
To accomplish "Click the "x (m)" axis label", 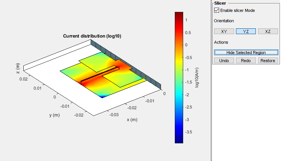I will tap(132, 120).
